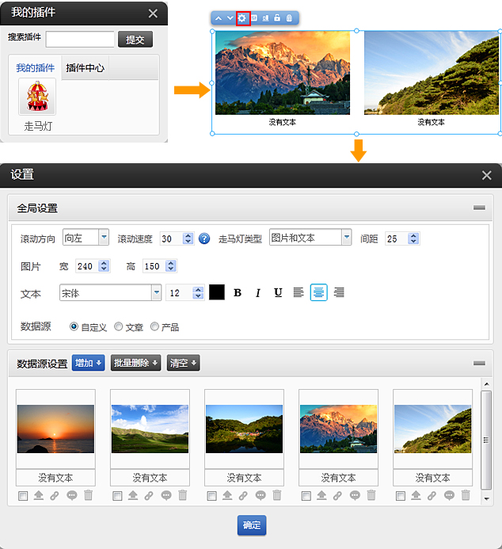Switch to the 插件中心 tab
Viewport: 502px width, 549px height.
point(85,68)
